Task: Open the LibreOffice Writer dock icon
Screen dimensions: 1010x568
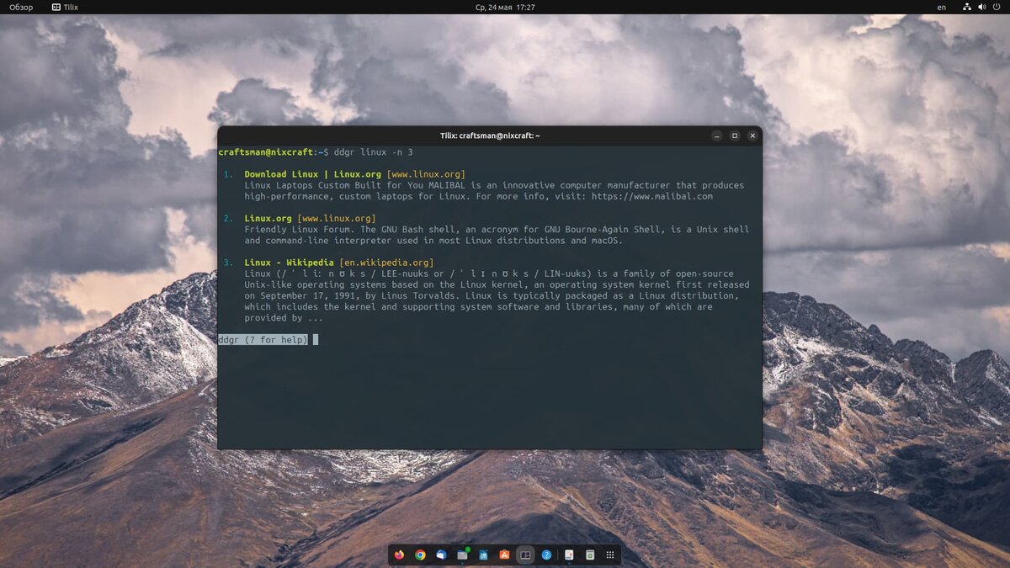Action: [483, 555]
